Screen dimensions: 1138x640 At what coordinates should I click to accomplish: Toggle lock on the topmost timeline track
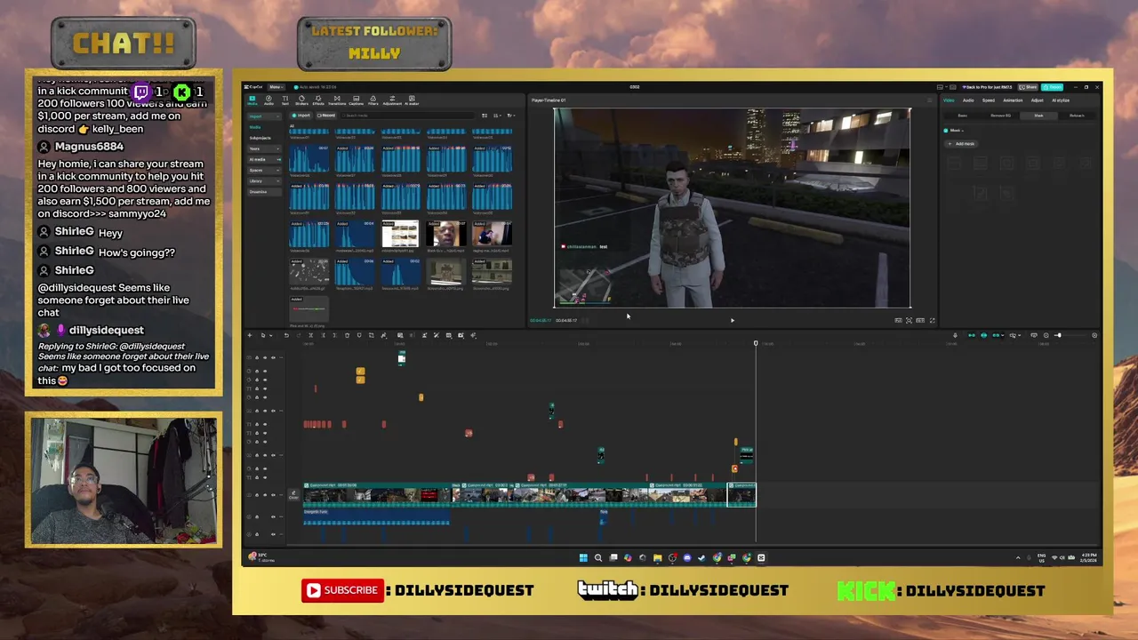pos(257,357)
